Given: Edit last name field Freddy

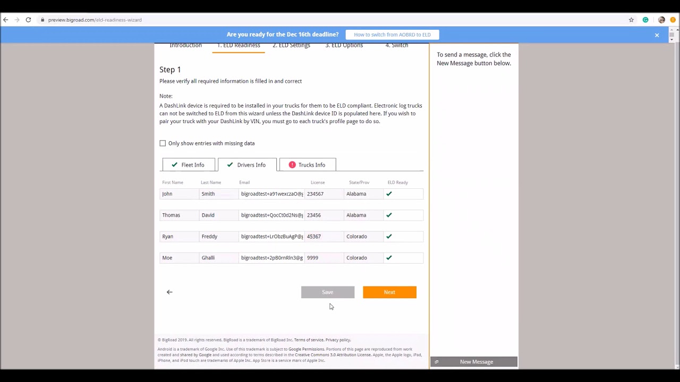Looking at the screenshot, I should pos(218,236).
